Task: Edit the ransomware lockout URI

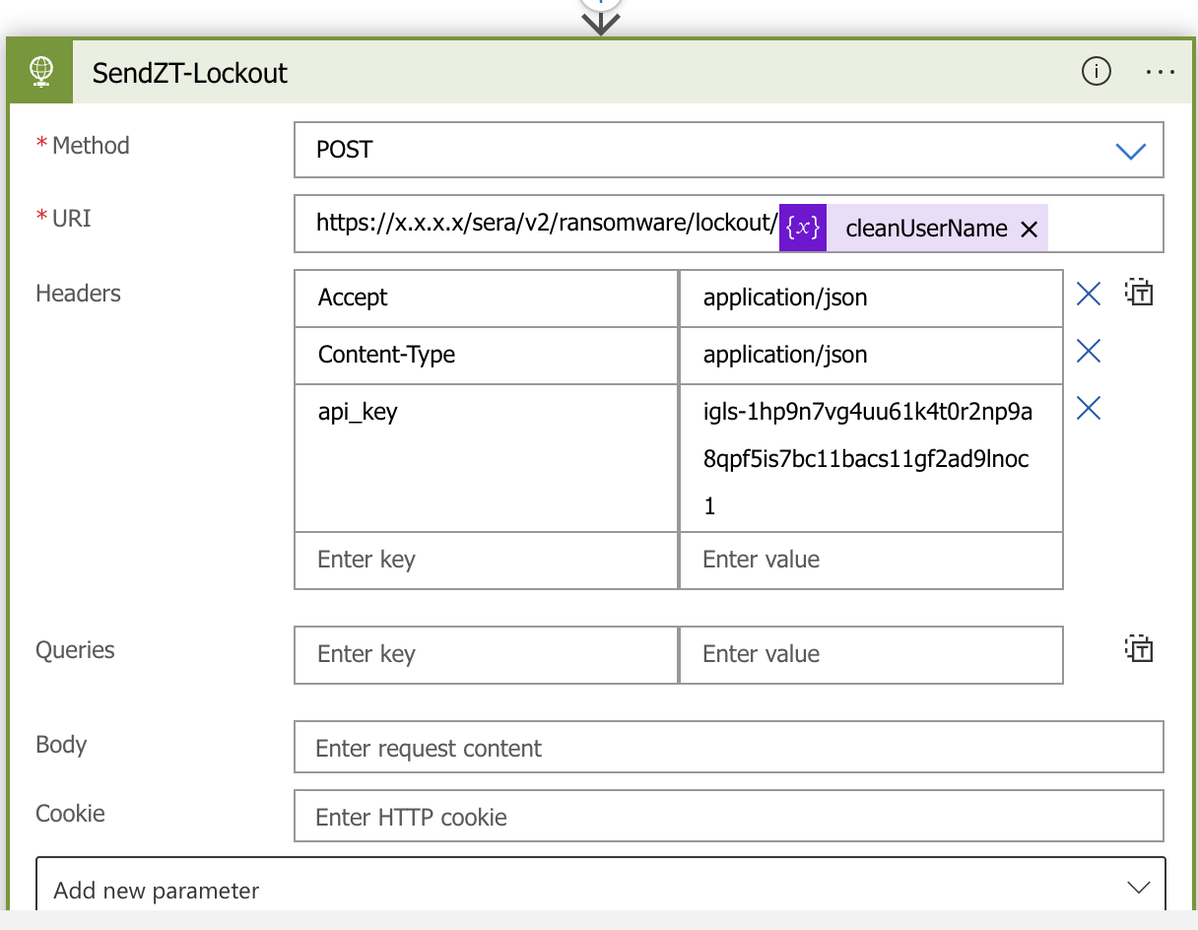Action: (x=542, y=223)
